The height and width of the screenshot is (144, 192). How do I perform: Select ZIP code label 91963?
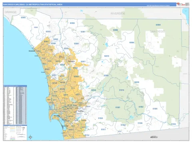pos(123,125)
